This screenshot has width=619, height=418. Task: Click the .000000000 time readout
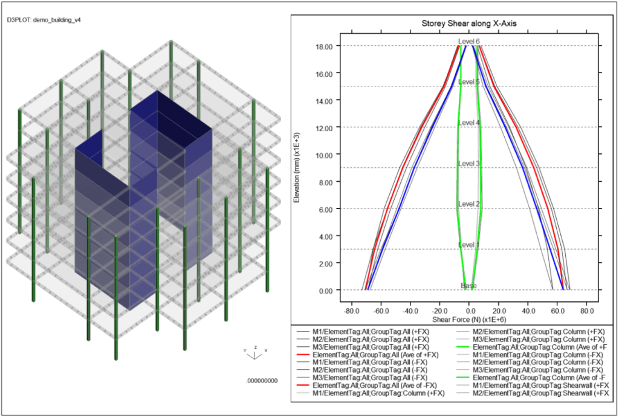point(262,381)
